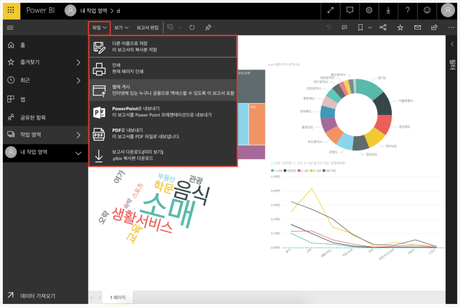Open the help question mark icon
This screenshot has height=307, width=460.
pyautogui.click(x=407, y=11)
